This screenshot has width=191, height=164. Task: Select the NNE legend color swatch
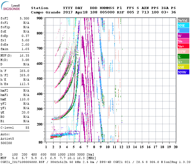183,25
